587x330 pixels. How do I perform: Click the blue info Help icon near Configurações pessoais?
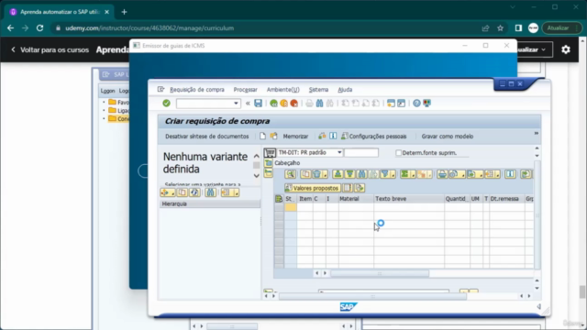[x=333, y=137]
